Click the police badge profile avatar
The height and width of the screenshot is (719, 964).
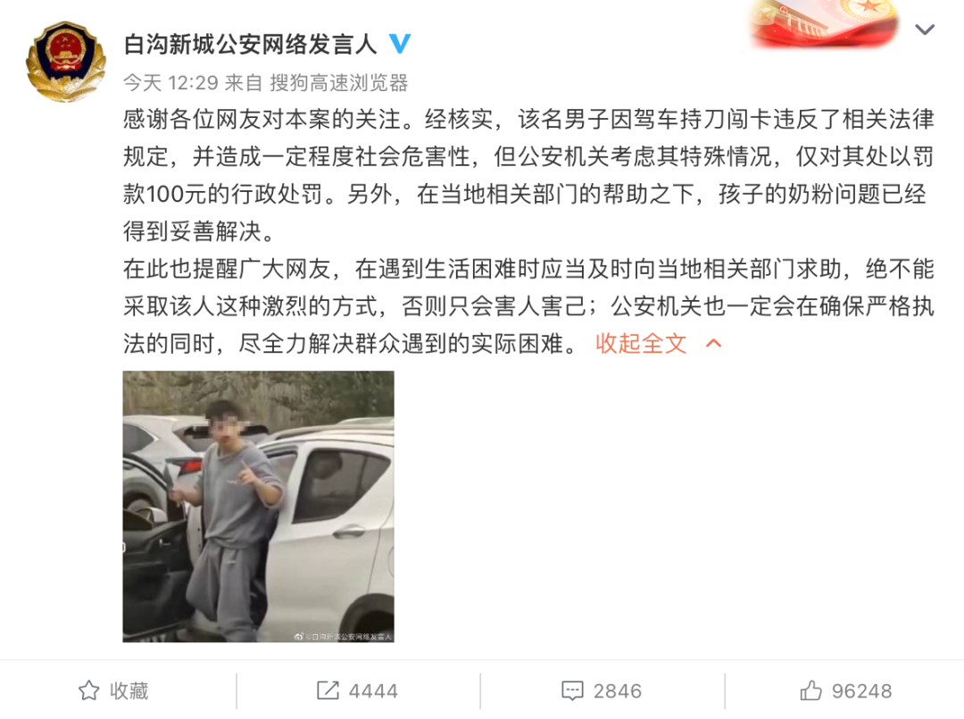coord(66,61)
